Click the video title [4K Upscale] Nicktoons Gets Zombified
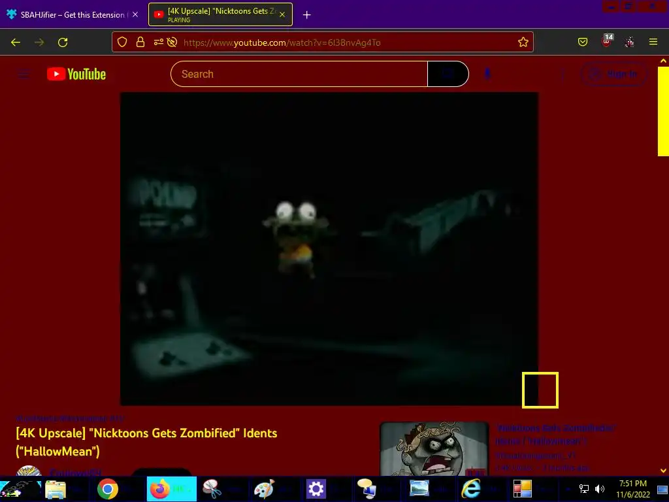The image size is (669, 502). (x=146, y=443)
